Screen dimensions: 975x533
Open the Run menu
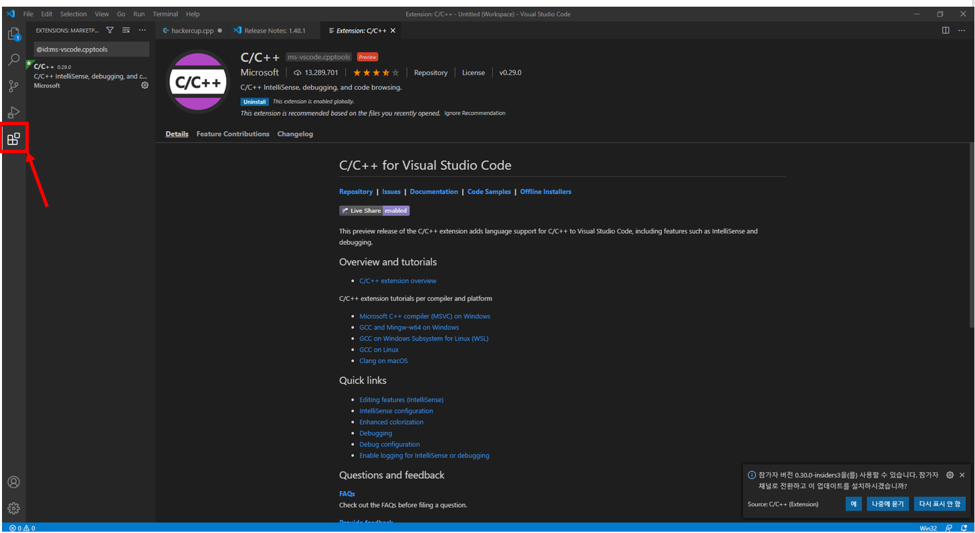coord(139,14)
